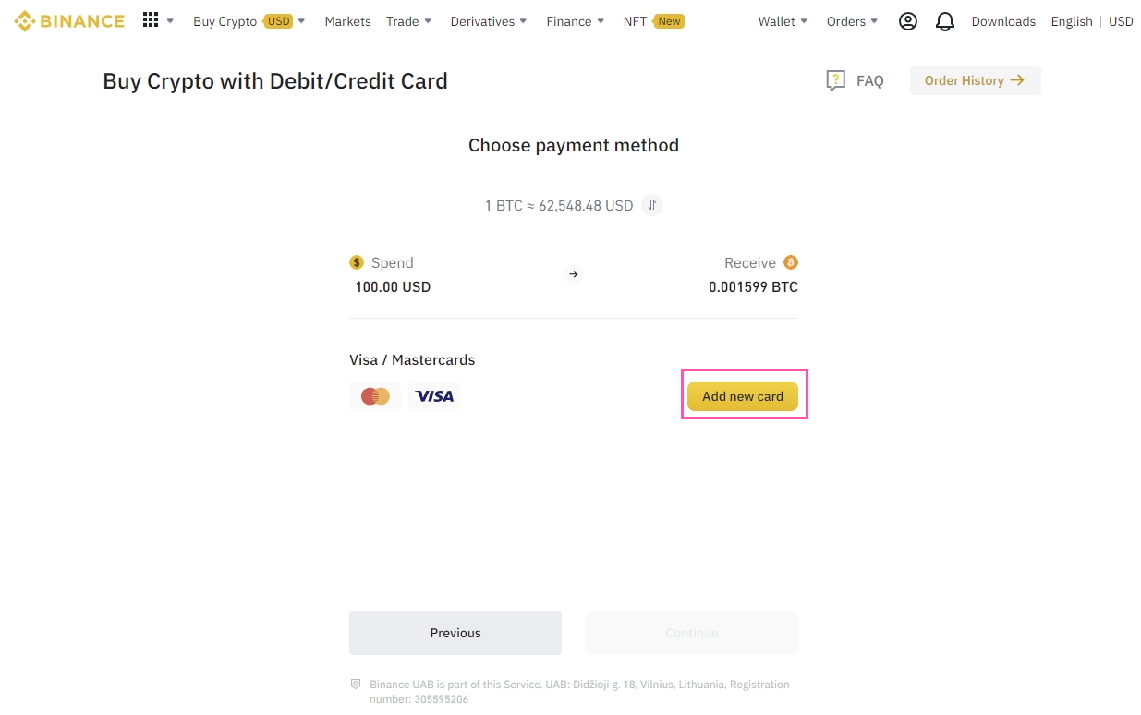This screenshot has height=715, width=1141.
Task: Open the notifications bell
Action: 944,21
